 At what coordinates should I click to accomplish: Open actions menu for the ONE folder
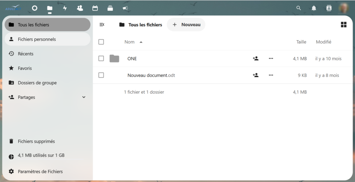pos(271,58)
